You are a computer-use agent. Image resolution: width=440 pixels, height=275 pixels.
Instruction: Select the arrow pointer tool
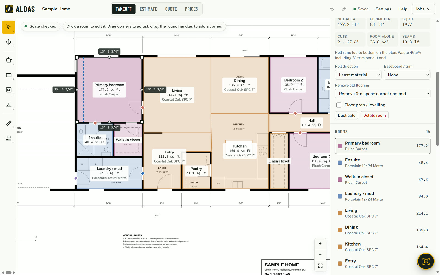coord(9,27)
